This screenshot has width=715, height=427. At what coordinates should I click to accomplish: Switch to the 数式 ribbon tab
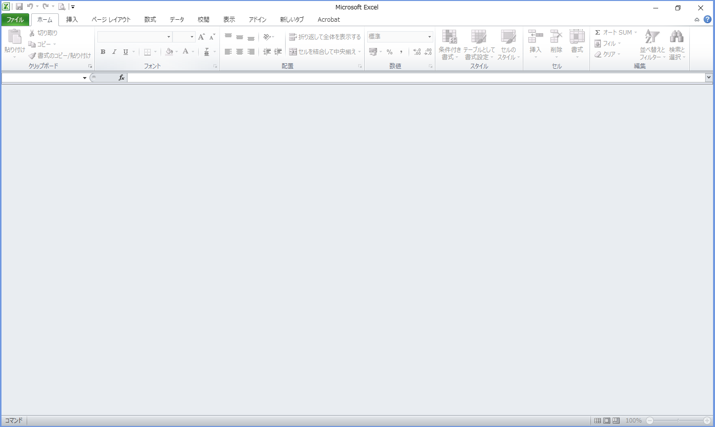point(150,20)
